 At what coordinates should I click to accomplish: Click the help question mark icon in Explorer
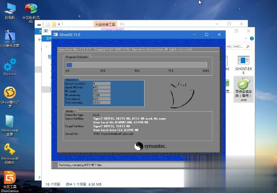point(252,39)
